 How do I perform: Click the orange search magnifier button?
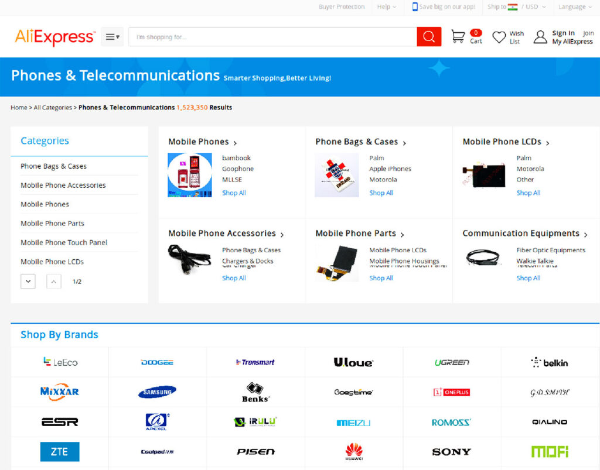[x=428, y=37]
